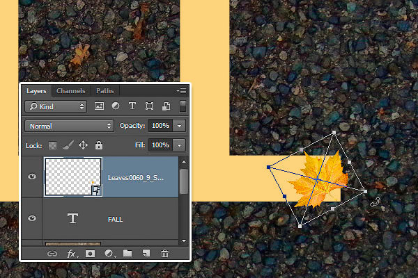The image size is (418, 278).
Task: Click the Opacity label
Action: [132, 126]
